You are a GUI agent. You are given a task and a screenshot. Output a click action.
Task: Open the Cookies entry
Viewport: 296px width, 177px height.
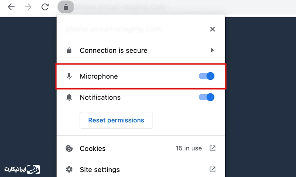pos(141,148)
